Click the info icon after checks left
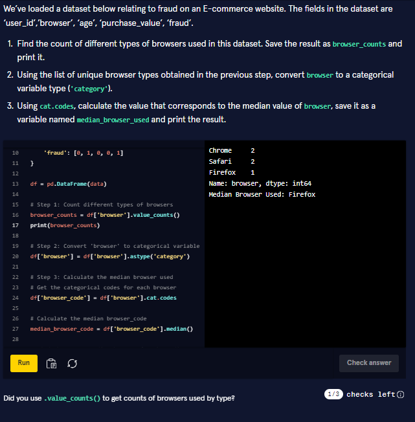Screen dimensions: 415x422 tap(401, 395)
